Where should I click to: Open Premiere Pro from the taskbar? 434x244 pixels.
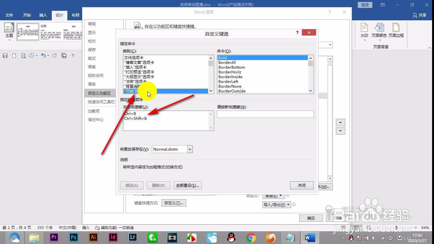tap(54, 237)
